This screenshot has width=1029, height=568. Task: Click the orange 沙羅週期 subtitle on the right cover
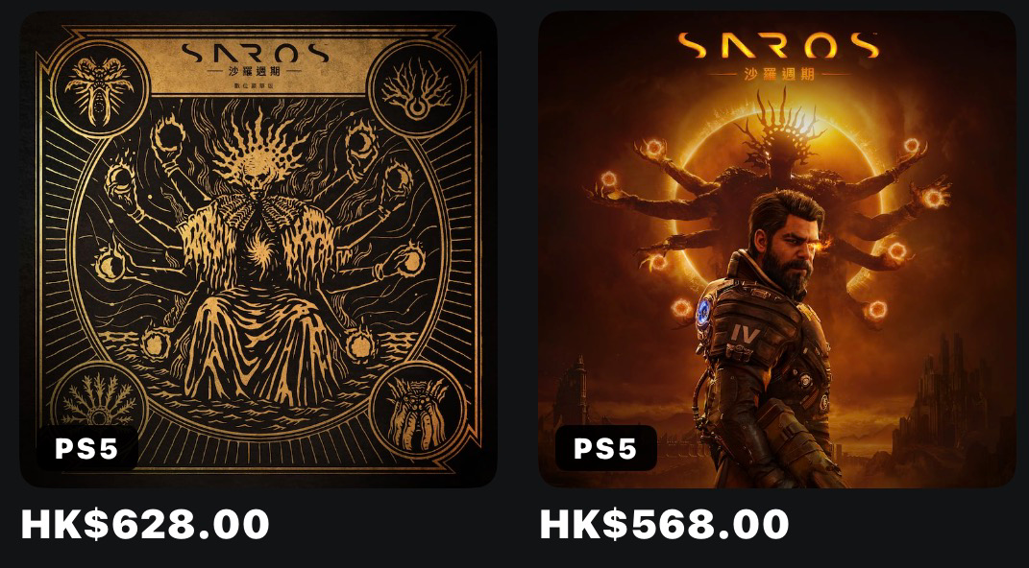click(779, 73)
